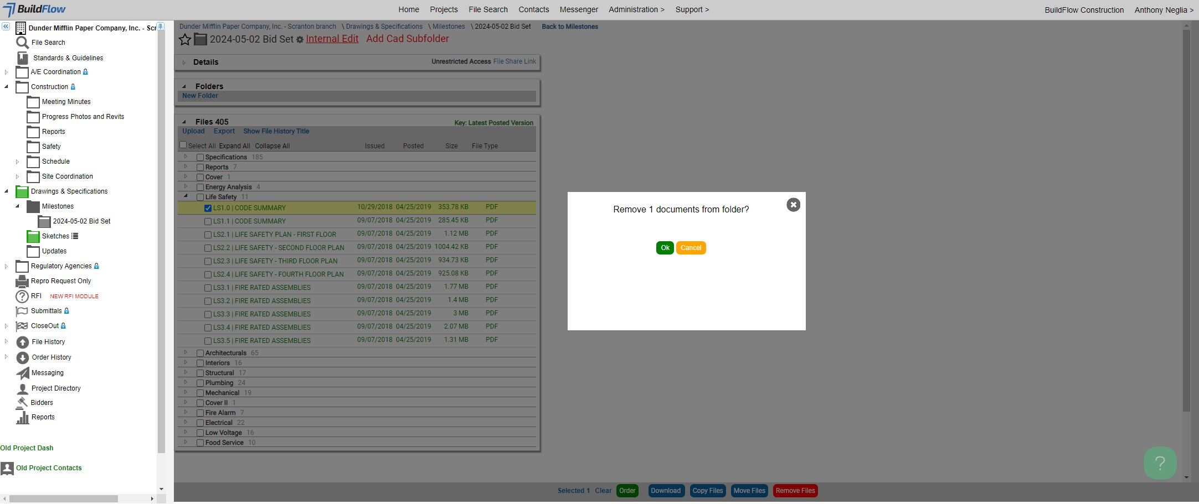Click the BuildFlow logo

click(x=34, y=9)
